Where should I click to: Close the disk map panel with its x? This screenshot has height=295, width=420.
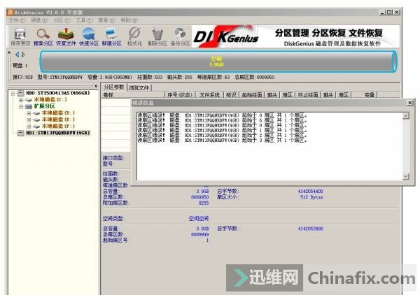pyautogui.click(x=9, y=52)
